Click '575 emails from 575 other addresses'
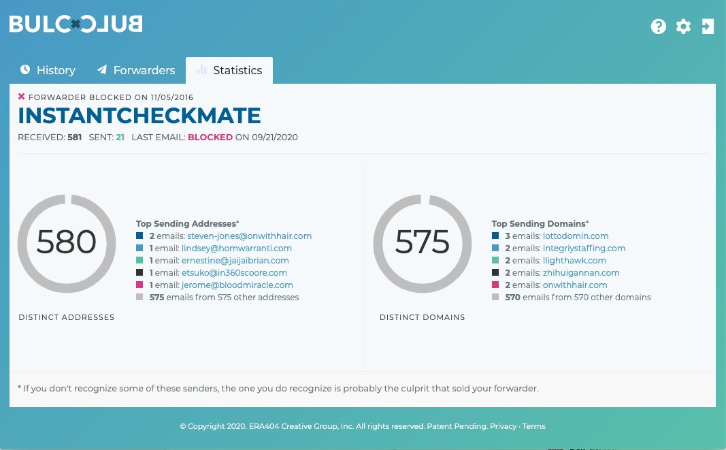The height and width of the screenshot is (450, 726). click(224, 297)
